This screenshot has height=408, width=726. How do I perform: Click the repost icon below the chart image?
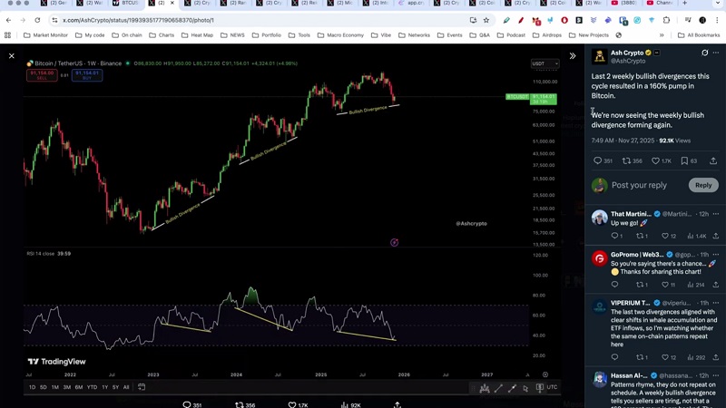[240, 404]
